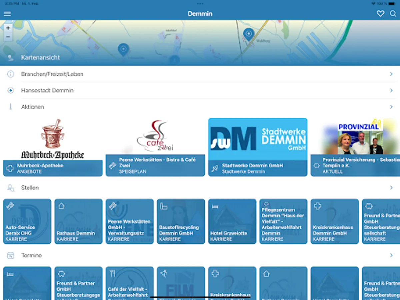The image size is (400, 300).
Task: Open the Aktionen section
Action: click(x=200, y=107)
